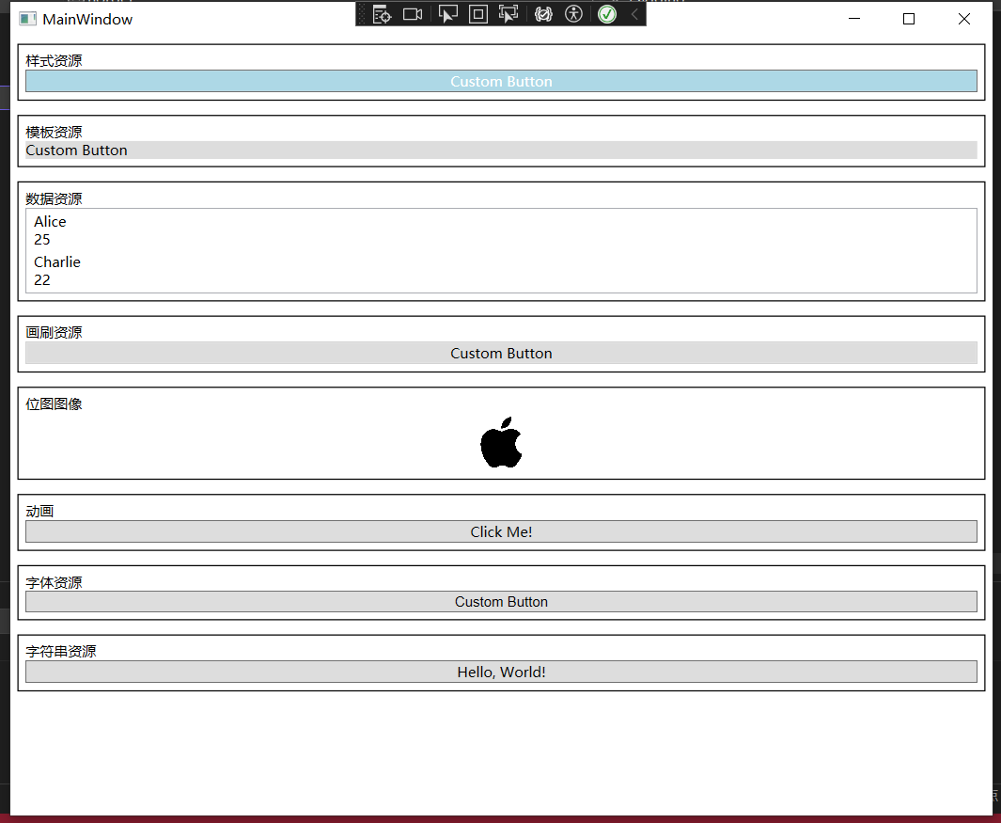1001x823 pixels.
Task: Click the camera icon in debug toolbar
Action: tap(413, 14)
